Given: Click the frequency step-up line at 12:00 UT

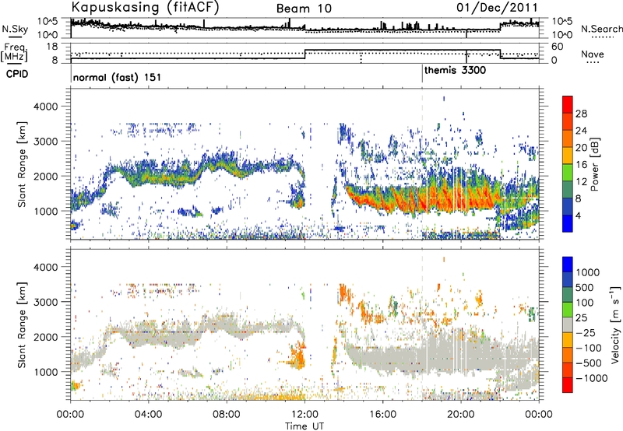Looking at the screenshot, I should click(x=304, y=54).
